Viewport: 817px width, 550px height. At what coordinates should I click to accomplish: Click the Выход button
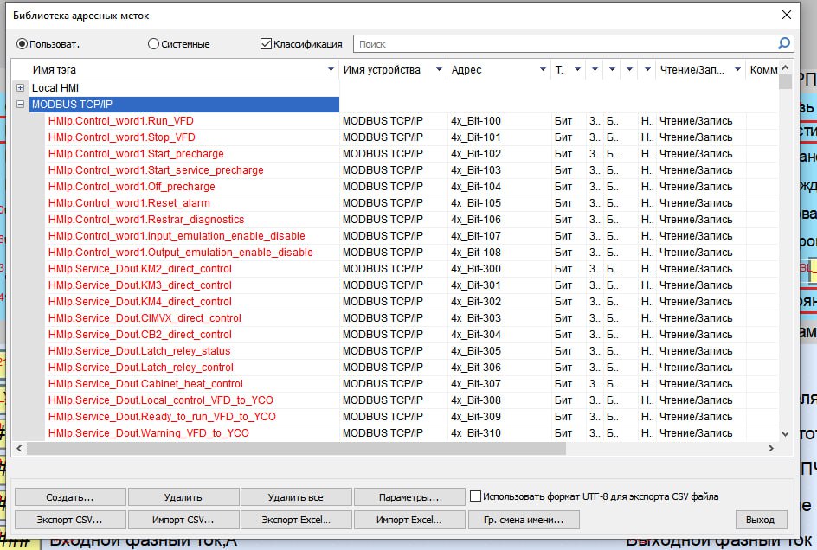(761, 520)
